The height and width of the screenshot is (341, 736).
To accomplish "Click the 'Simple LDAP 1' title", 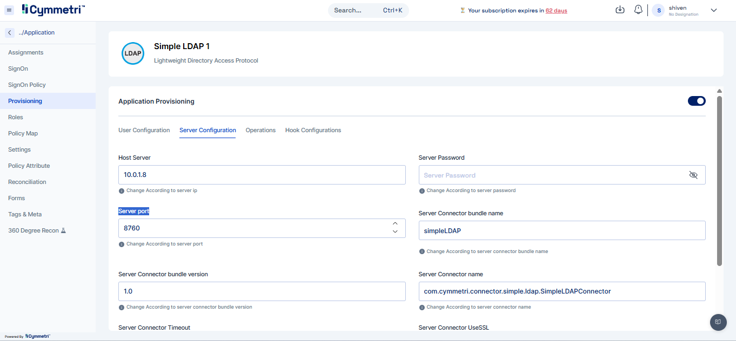I will tap(182, 46).
